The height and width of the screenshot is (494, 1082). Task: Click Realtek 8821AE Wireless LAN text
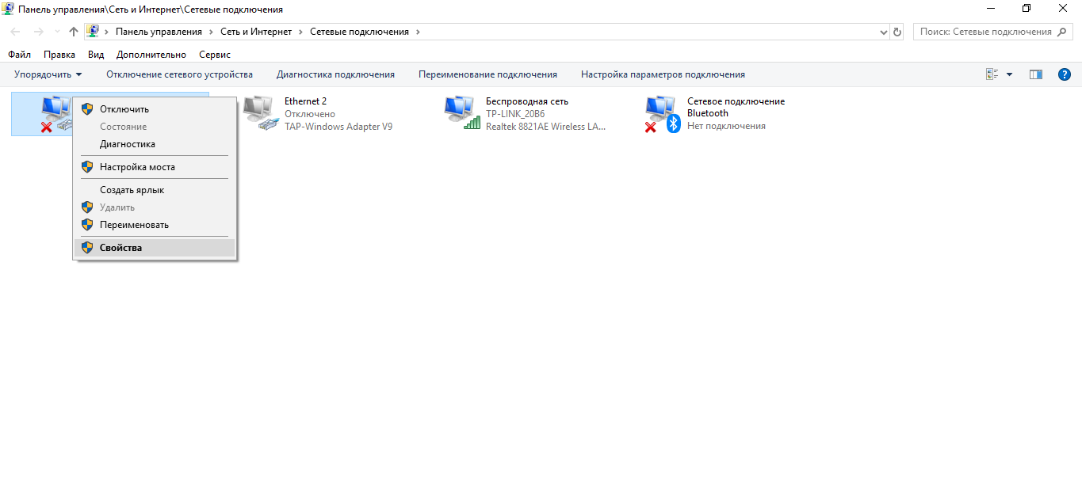point(545,127)
